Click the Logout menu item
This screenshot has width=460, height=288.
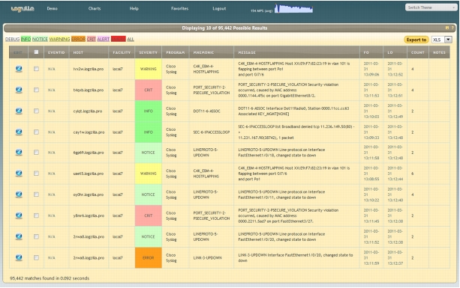(219, 8)
